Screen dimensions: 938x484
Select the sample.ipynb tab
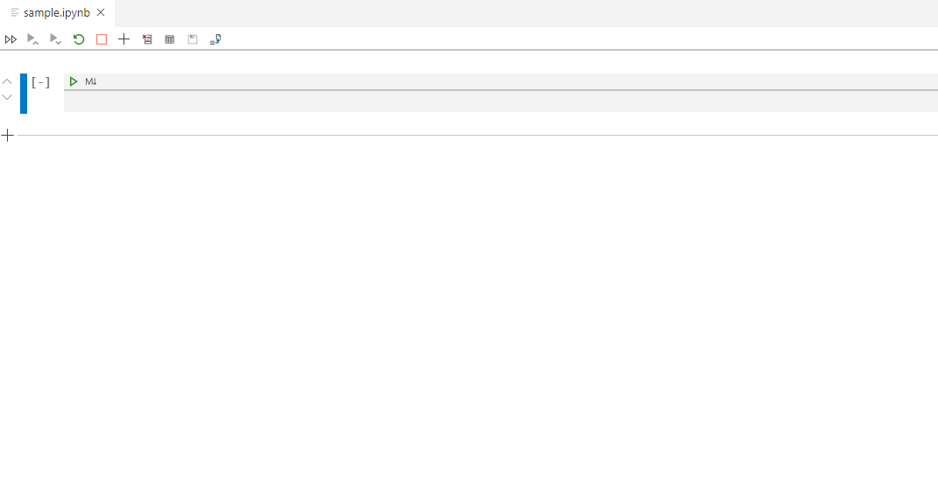point(57,12)
